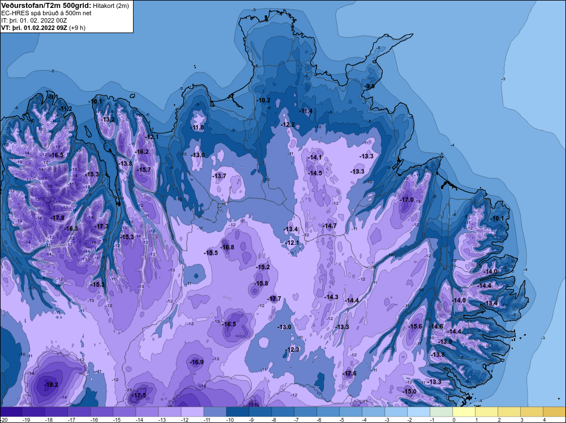This screenshot has width=566, height=423.
Task: Click the -16.9 temperature label
Action: 197,362
